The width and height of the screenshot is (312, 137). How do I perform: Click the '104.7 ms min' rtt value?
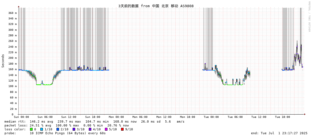pos(97,121)
